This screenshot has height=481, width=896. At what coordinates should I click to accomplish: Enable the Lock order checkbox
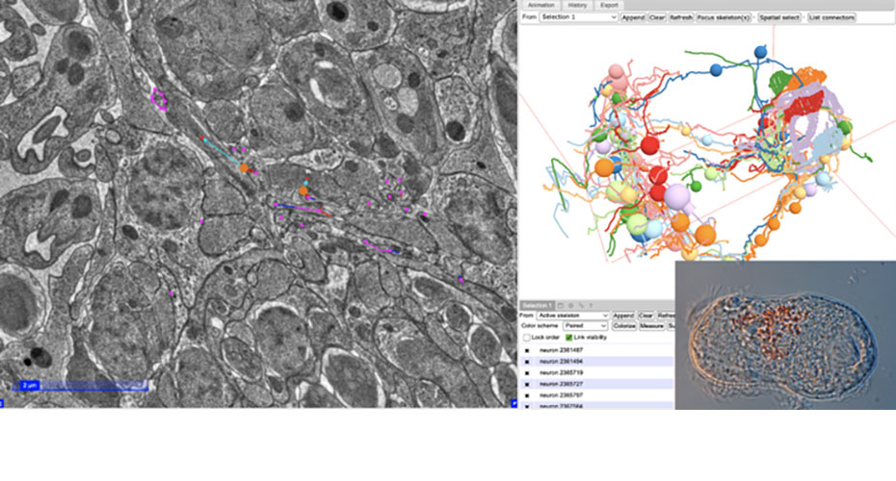(x=526, y=338)
